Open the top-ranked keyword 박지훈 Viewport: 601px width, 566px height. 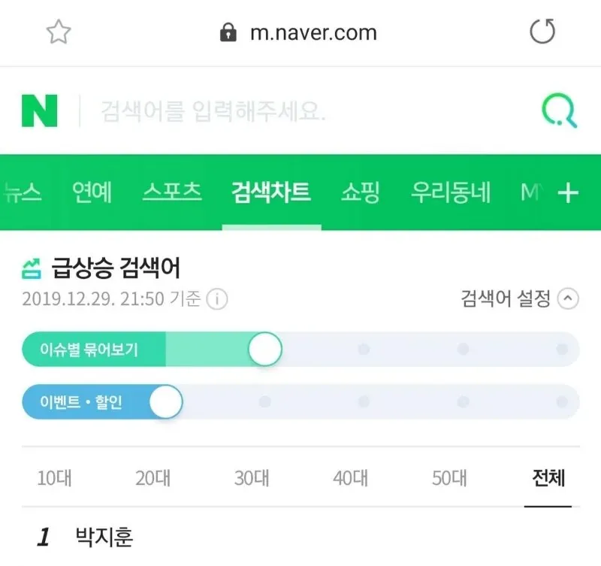(104, 537)
